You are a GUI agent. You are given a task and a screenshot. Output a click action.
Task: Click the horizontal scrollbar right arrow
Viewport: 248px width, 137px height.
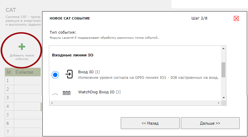coord(219,103)
